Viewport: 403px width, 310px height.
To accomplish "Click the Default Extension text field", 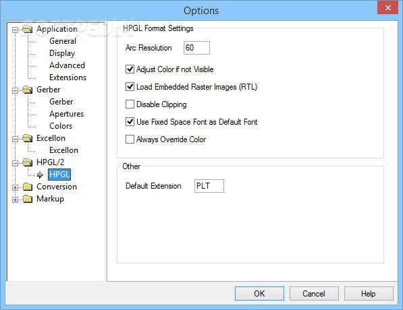I will coord(209,186).
